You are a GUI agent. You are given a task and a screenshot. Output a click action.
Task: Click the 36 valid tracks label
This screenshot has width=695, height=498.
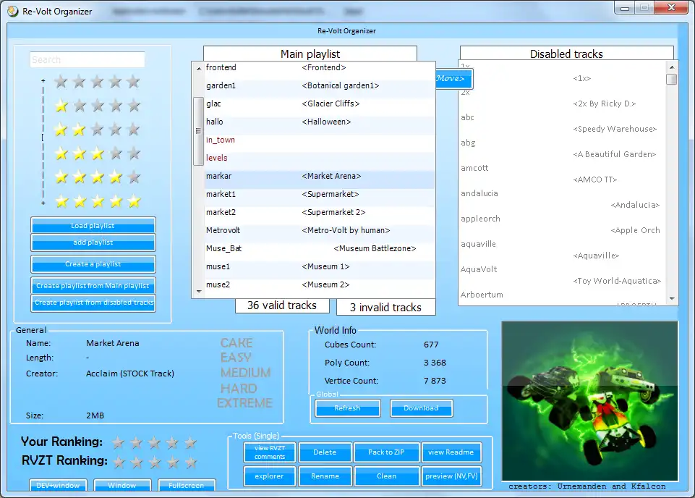tap(282, 305)
